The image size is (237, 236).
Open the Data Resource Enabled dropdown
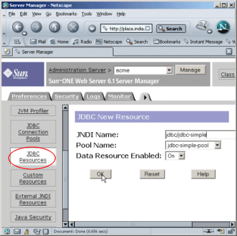(x=181, y=156)
